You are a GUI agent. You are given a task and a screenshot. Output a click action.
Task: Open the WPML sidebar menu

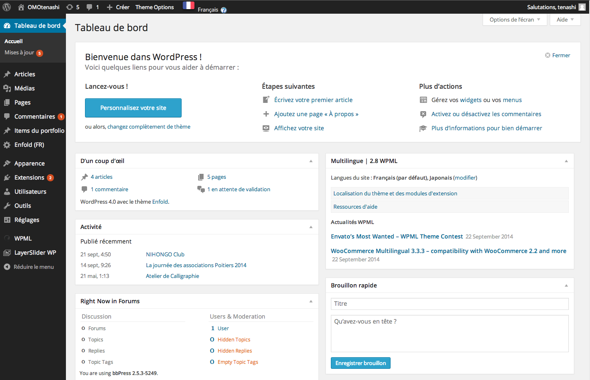click(x=23, y=239)
